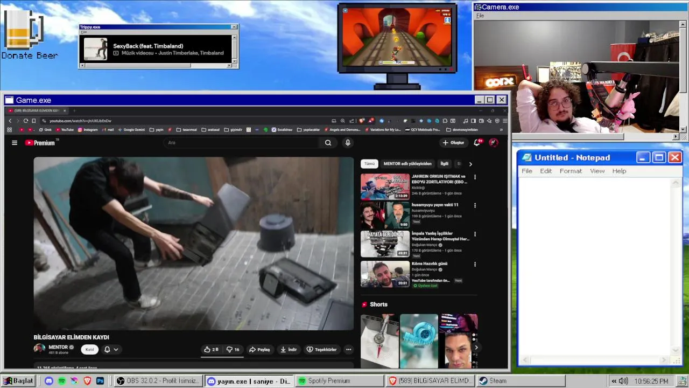The width and height of the screenshot is (689, 388).
Task: Open Camera.exe File menu
Action: tap(480, 16)
